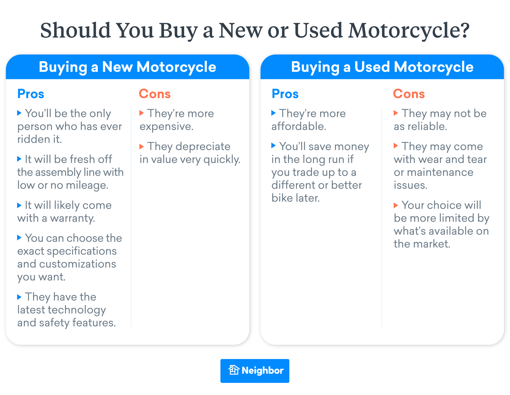Click the blue bullet before "You'll save money"
The width and height of the screenshot is (510, 395).
click(x=274, y=146)
